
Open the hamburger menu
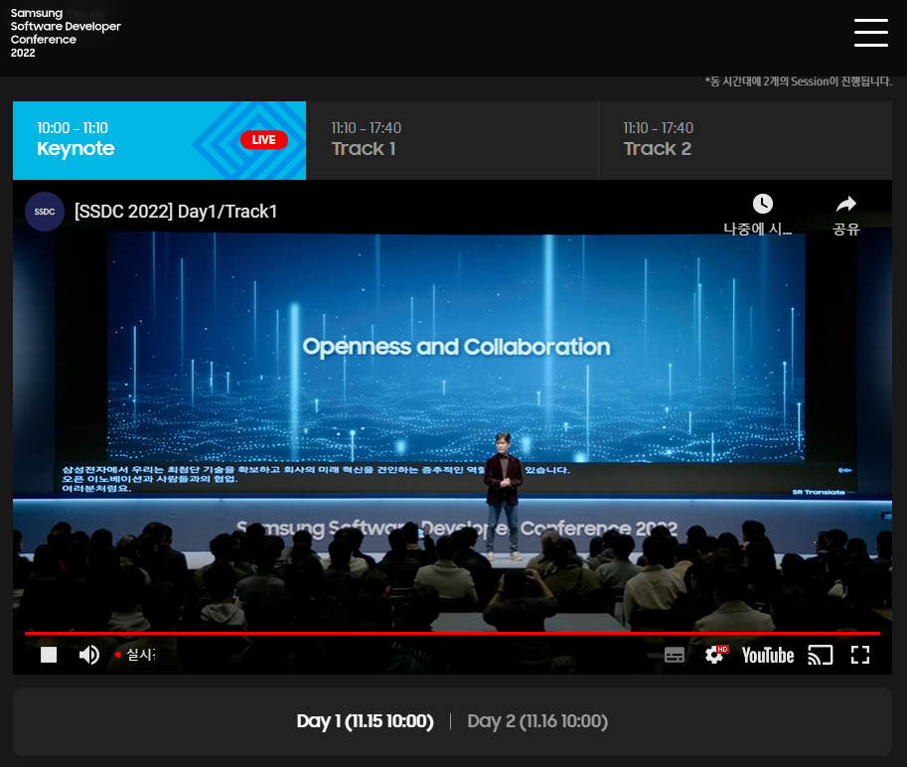click(871, 33)
